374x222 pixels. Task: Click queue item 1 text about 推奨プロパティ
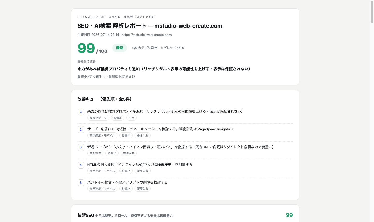[165, 111]
